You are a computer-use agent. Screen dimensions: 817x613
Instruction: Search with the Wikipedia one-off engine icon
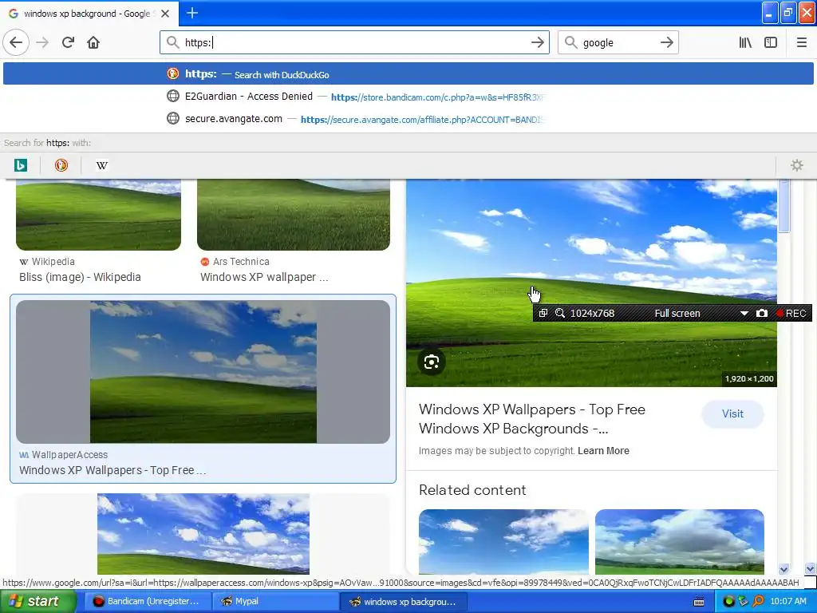pos(101,165)
